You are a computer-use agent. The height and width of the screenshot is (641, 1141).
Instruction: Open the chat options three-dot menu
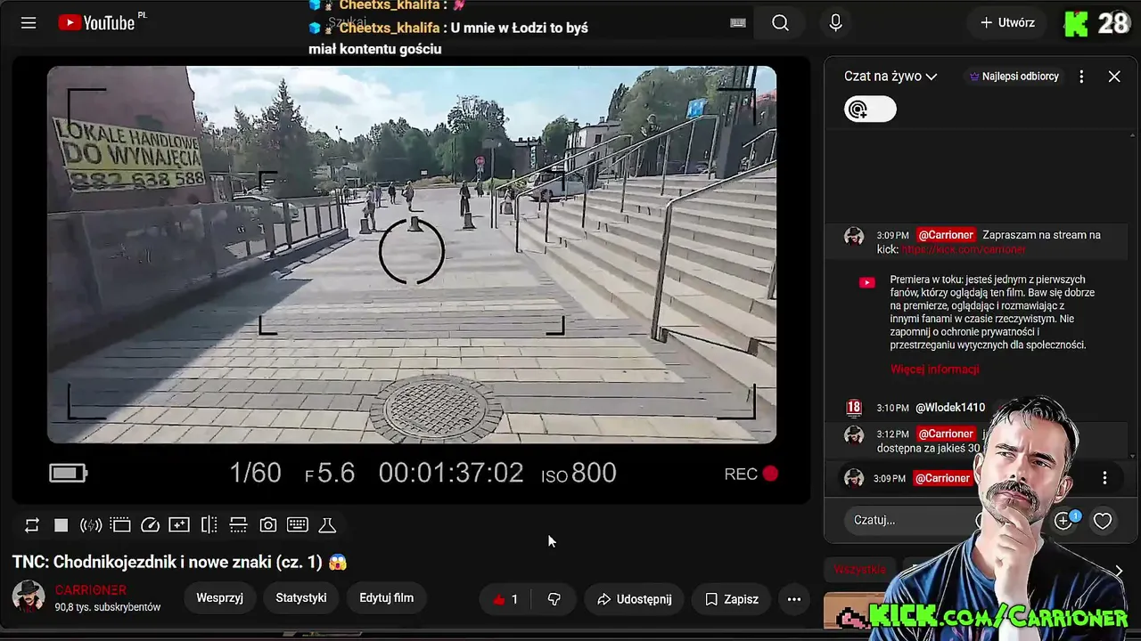(1081, 77)
